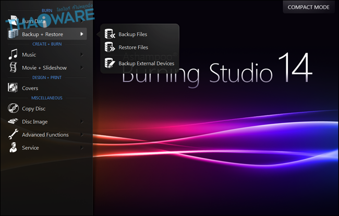The width and height of the screenshot is (339, 216).
Task: Click the Burn Data folder icon
Action: click(14, 21)
